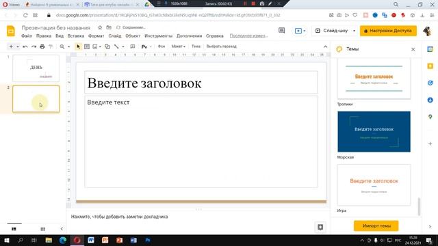
Task: Select the Тропики theme thumbnail
Action: (x=374, y=79)
